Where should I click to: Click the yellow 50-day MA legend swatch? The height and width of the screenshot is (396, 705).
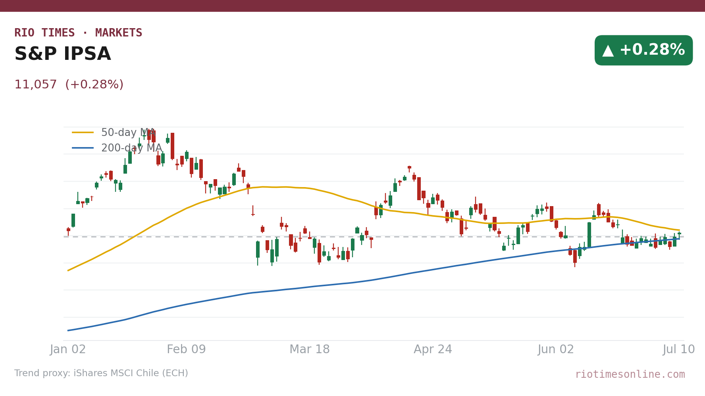click(x=83, y=132)
